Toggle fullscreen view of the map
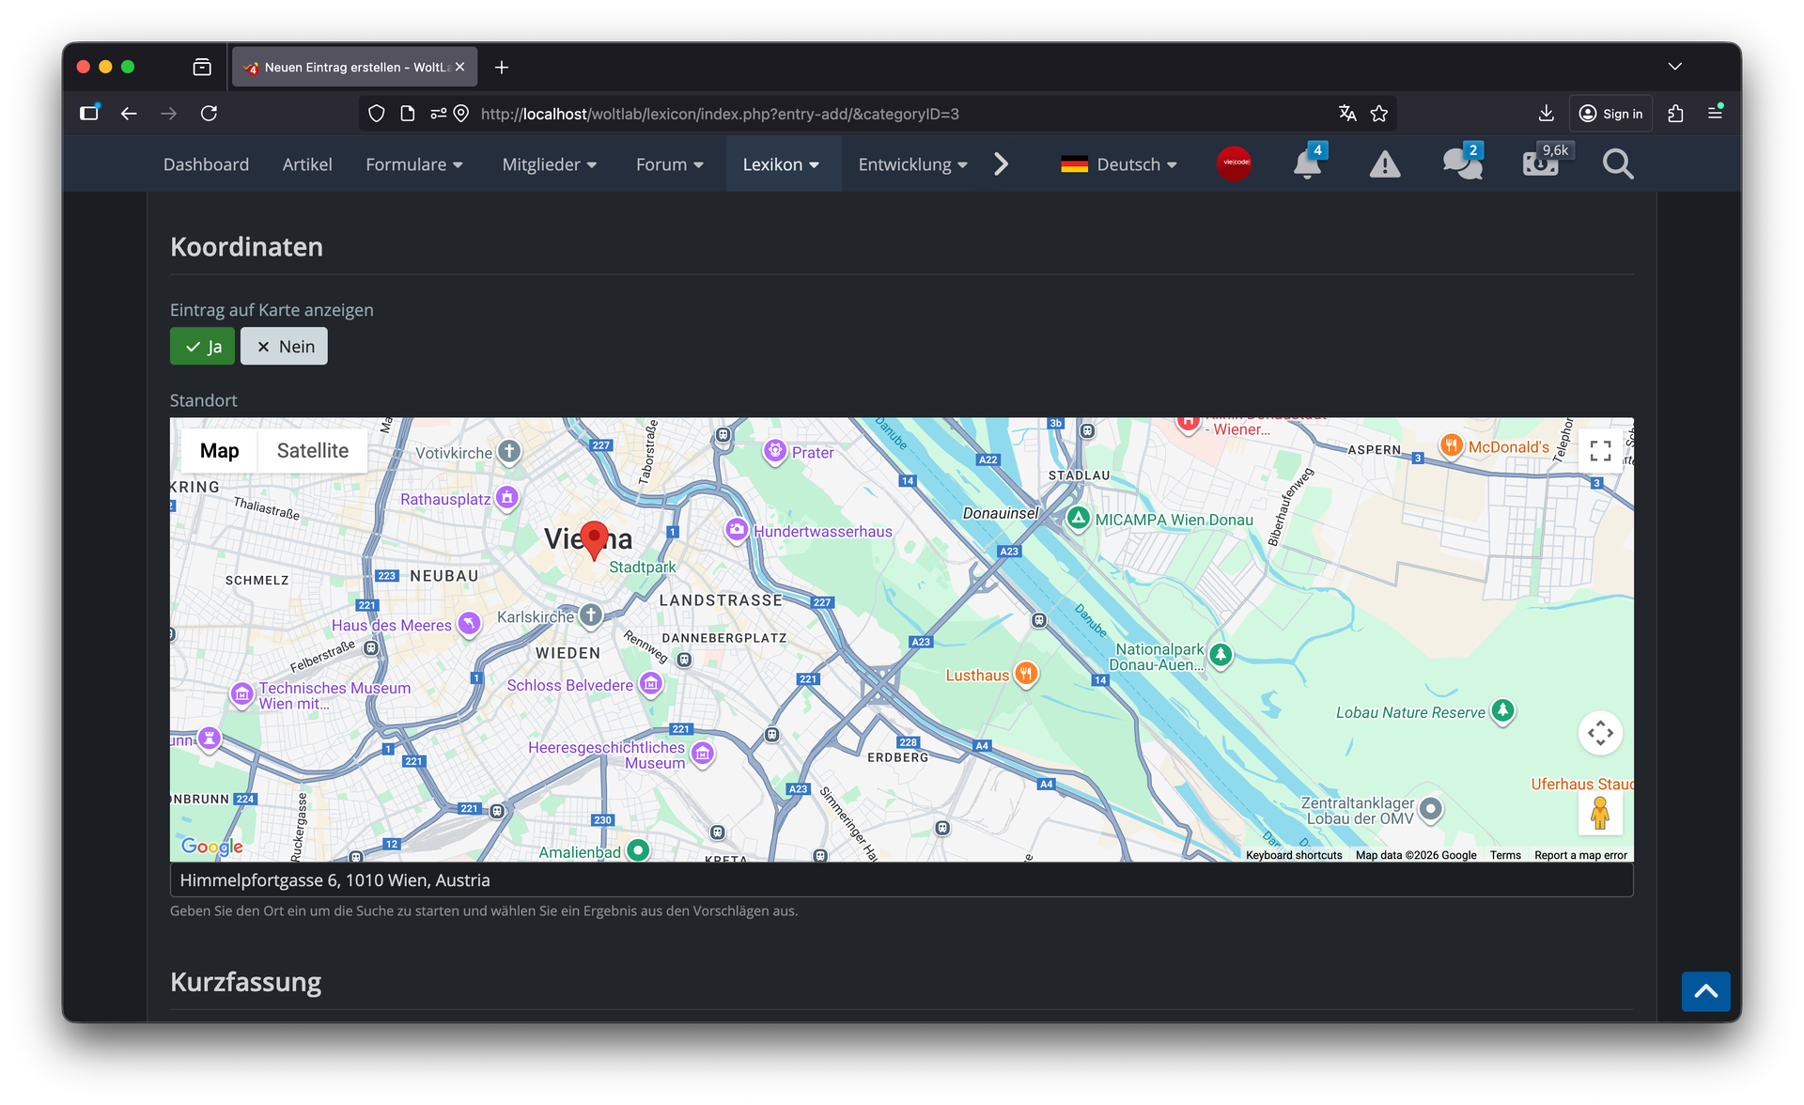 coord(1600,451)
